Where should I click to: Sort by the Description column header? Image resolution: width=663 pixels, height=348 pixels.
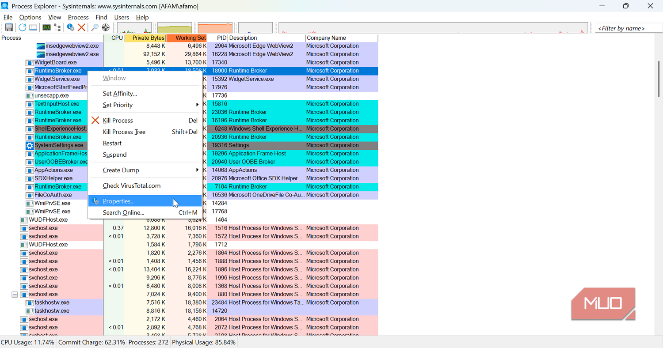[267, 38]
